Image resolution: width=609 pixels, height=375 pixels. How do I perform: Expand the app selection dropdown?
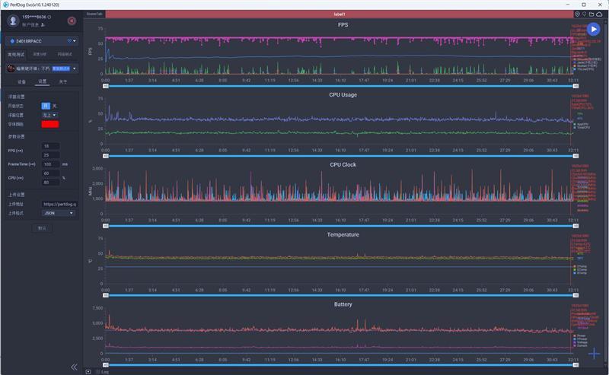[75, 68]
